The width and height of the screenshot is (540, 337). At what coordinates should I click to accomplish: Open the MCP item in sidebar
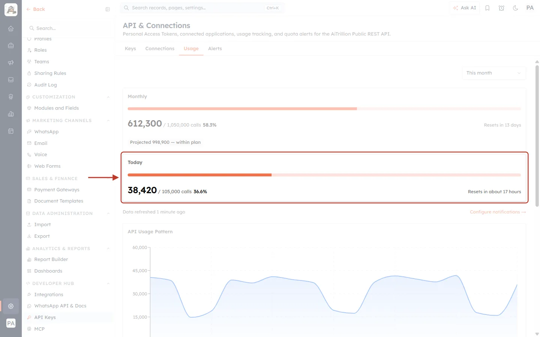(39, 329)
